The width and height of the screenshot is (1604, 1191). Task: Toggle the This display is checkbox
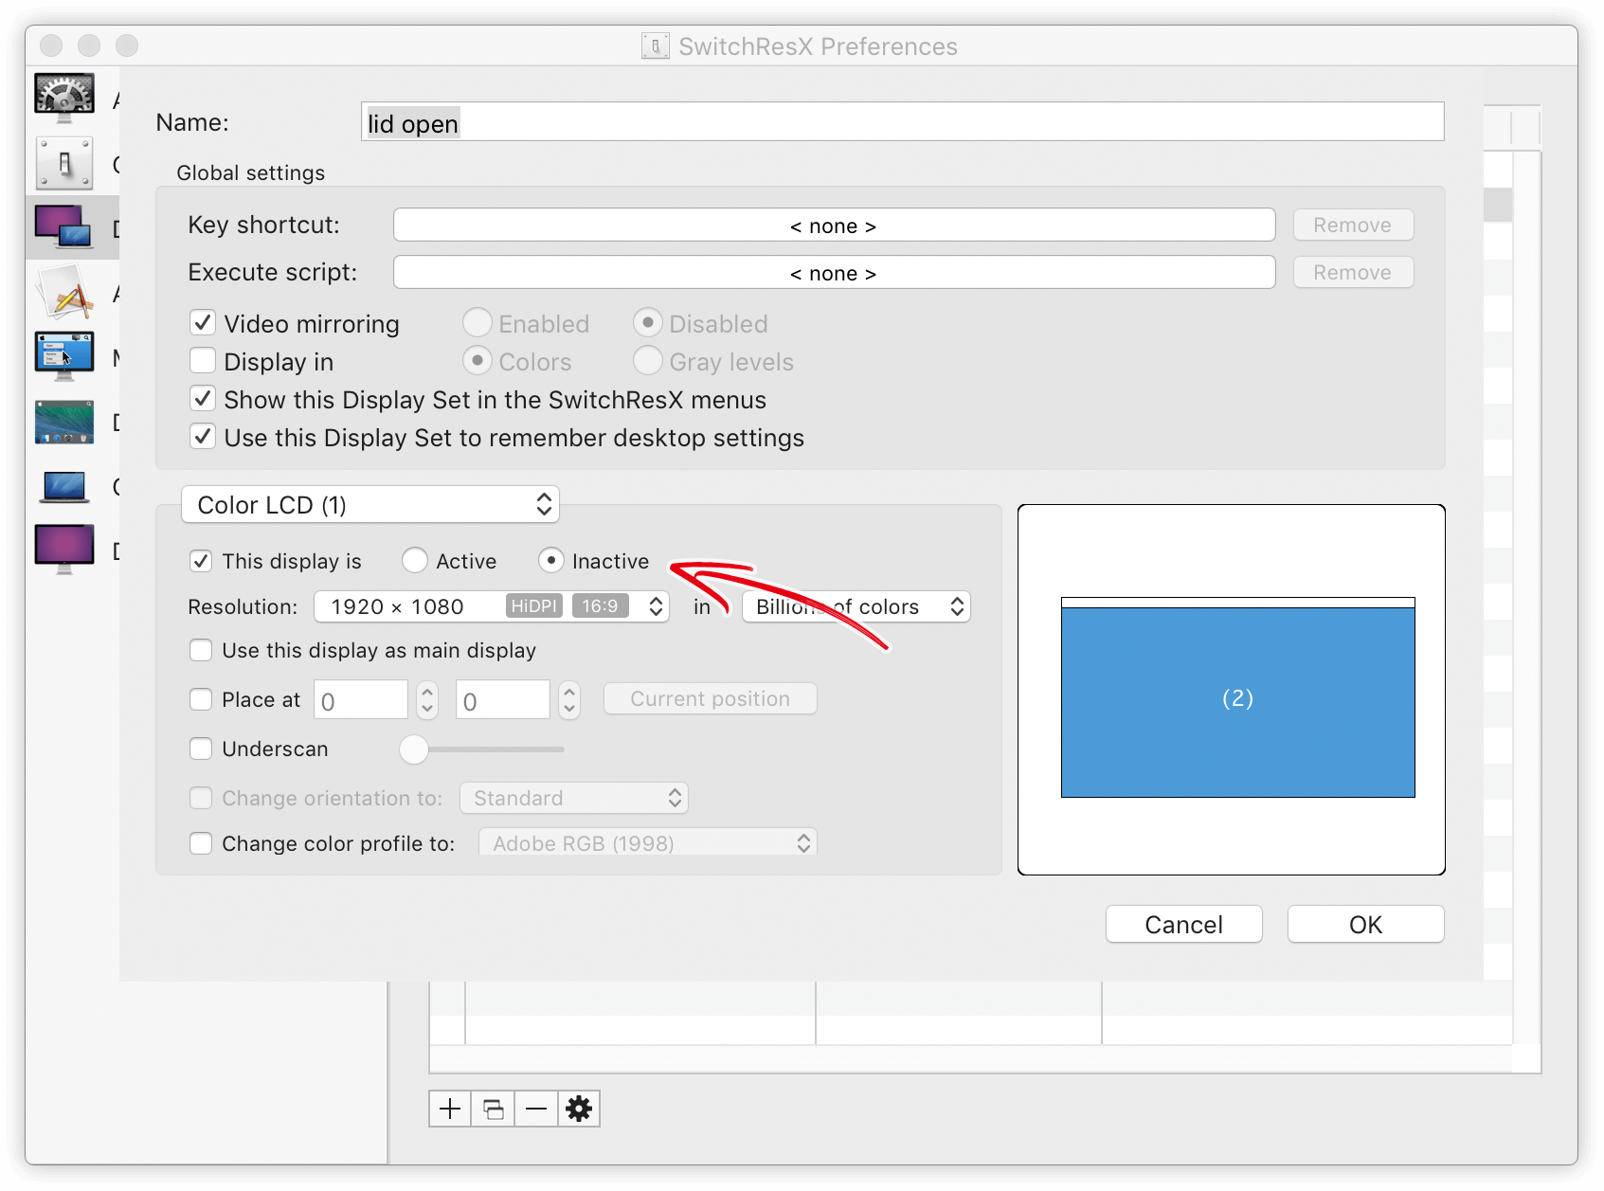201,561
